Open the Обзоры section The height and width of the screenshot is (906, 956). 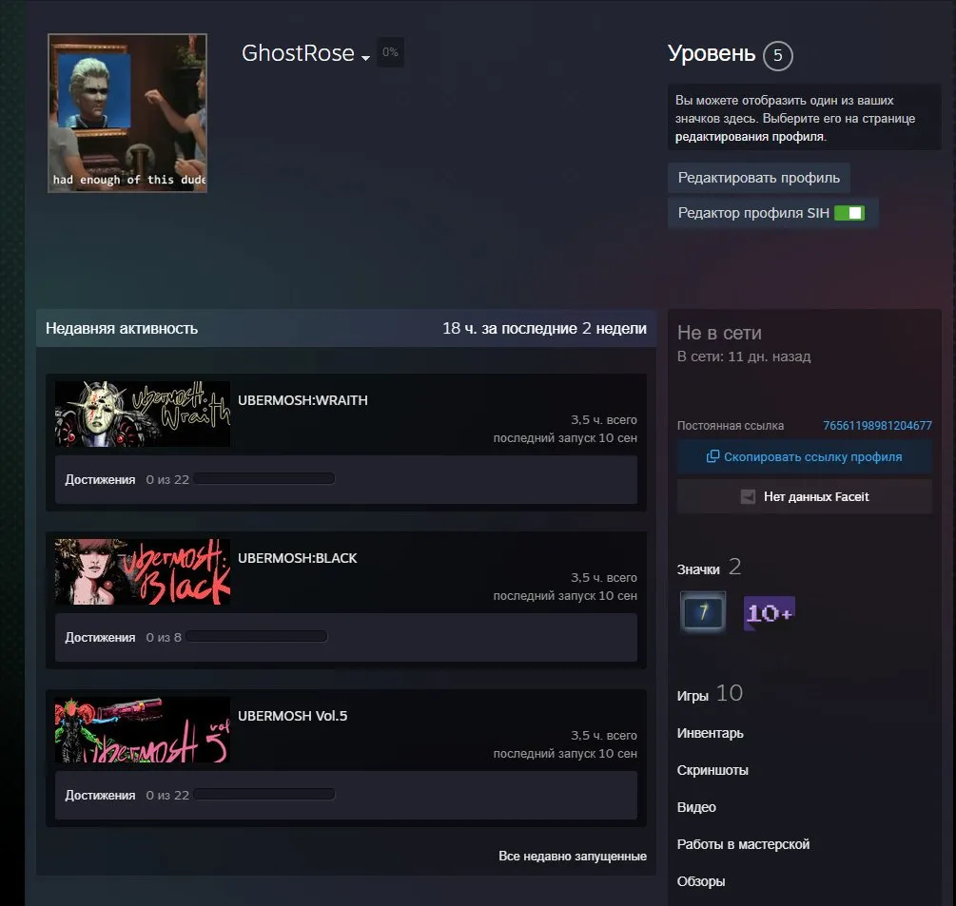pos(700,881)
